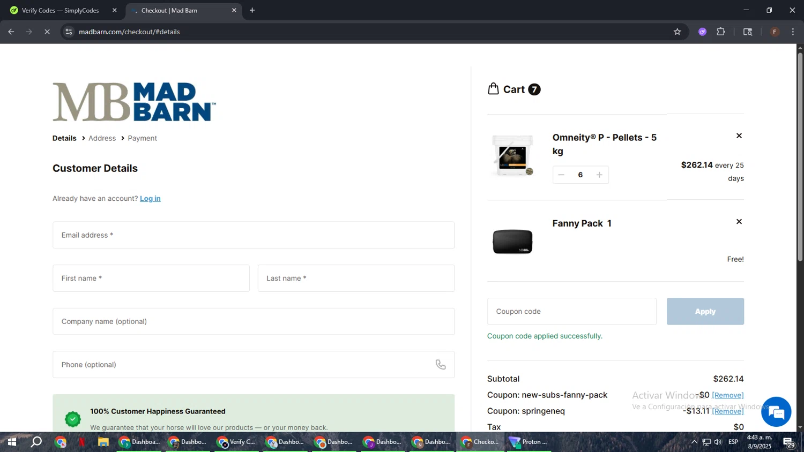Remove the new-subs-fanny-pack coupon
Screen dimensions: 804x452
point(728,395)
